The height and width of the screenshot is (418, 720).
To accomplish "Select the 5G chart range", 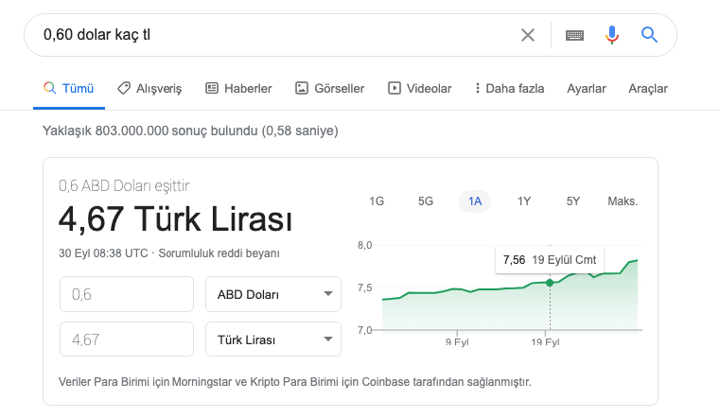I will (x=426, y=201).
